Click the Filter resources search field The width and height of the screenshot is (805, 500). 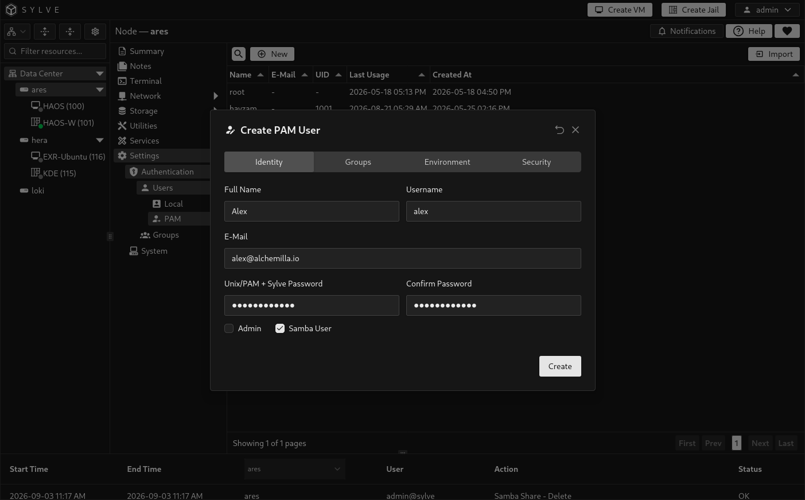55,51
